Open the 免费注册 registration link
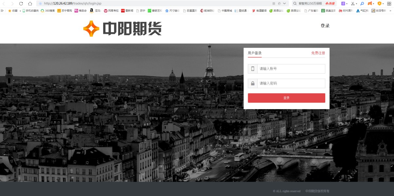394x196 pixels. (x=318, y=53)
